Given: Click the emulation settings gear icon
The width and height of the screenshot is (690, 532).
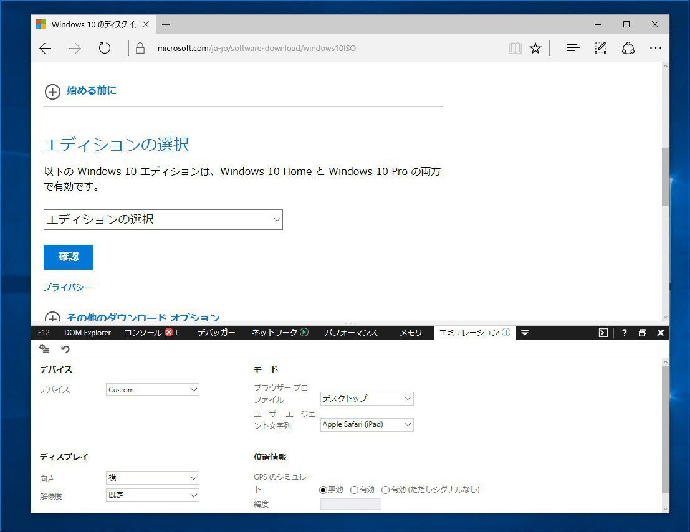Looking at the screenshot, I should [44, 349].
